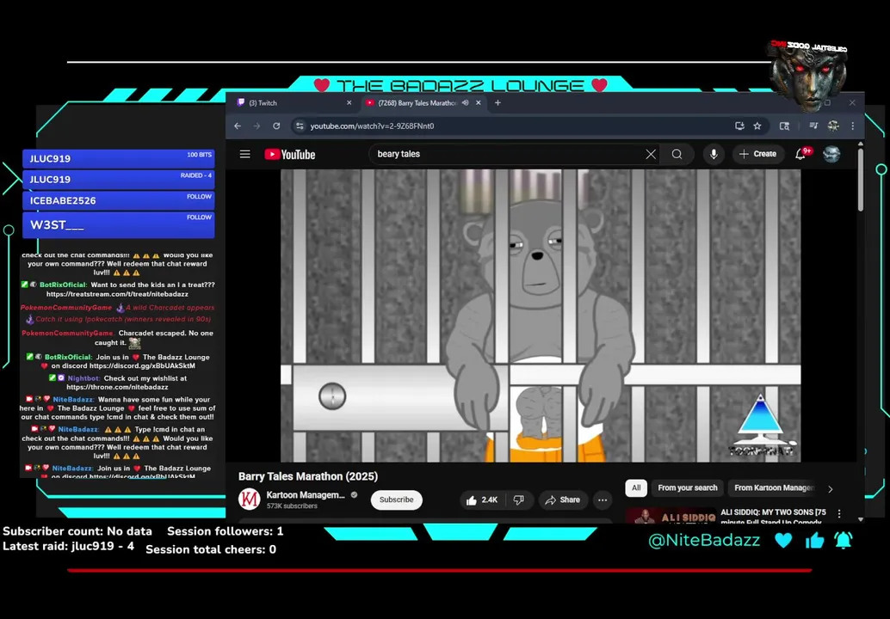Open the browser side panel search icon
Screen dimensions: 890x619
pyautogui.click(x=784, y=126)
